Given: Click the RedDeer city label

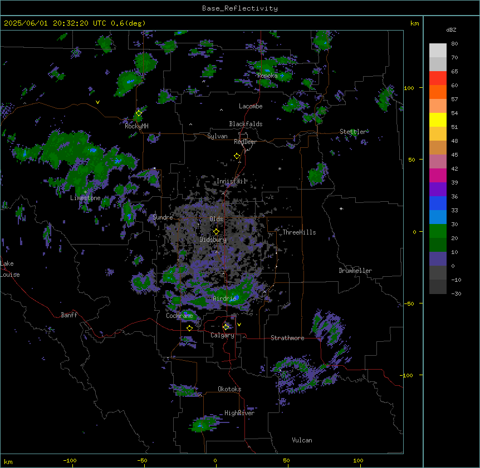Looking at the screenshot, I should [245, 142].
